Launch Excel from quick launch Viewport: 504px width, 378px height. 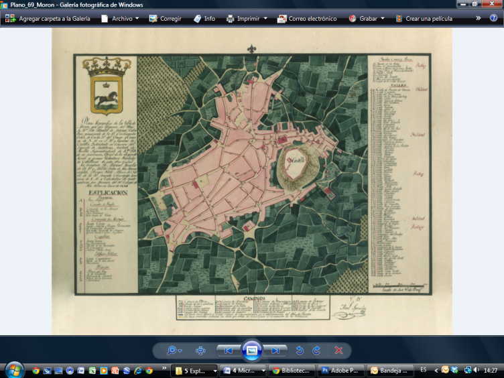[92, 371]
